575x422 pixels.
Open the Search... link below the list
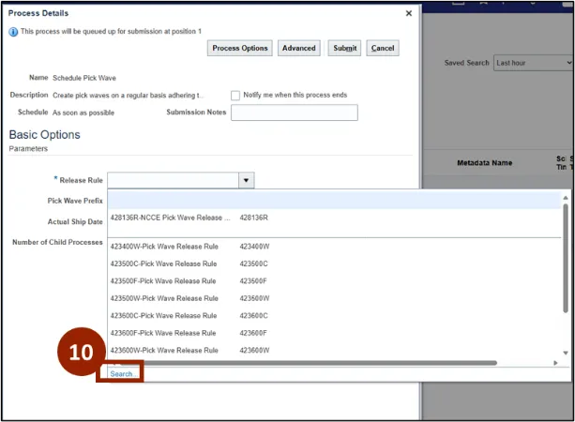click(121, 373)
